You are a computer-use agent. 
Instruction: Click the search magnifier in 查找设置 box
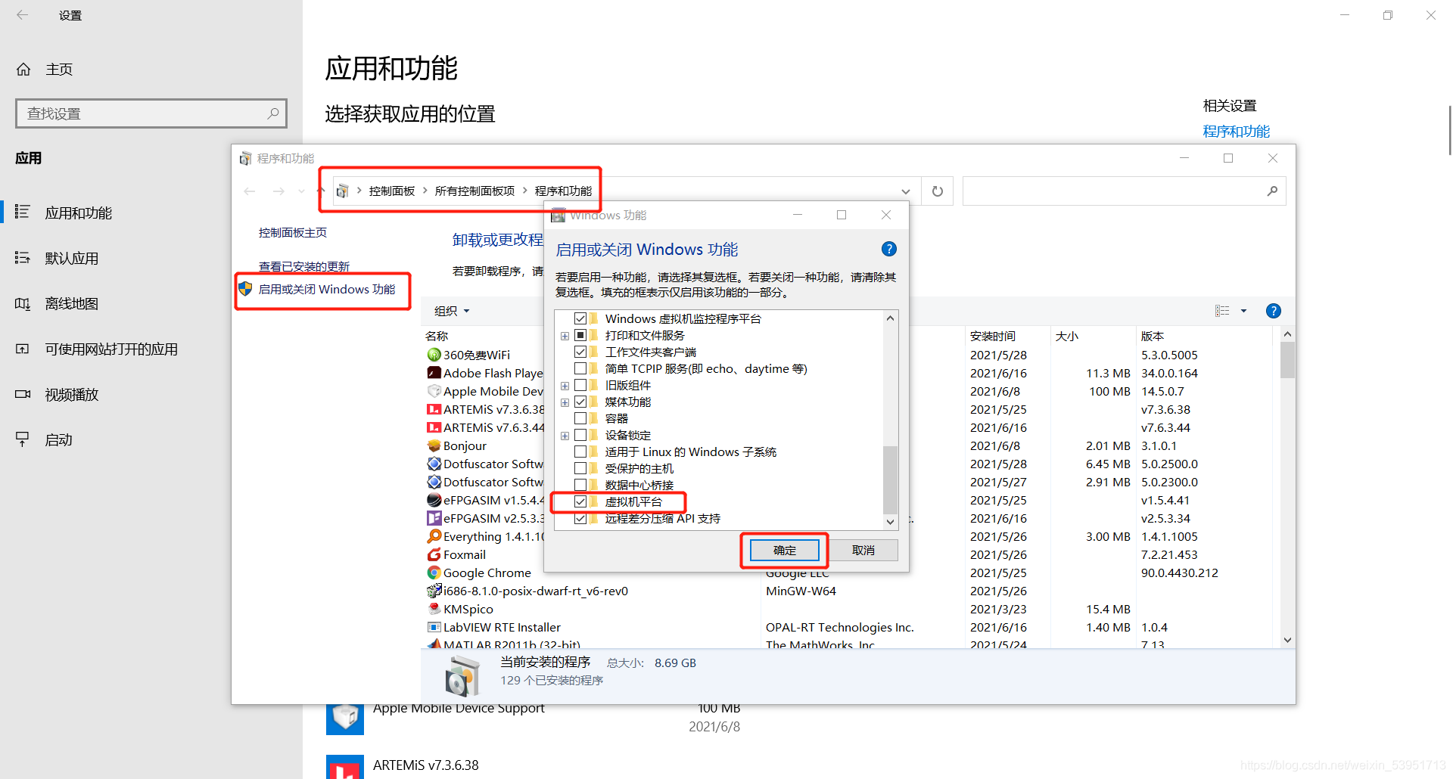(273, 113)
